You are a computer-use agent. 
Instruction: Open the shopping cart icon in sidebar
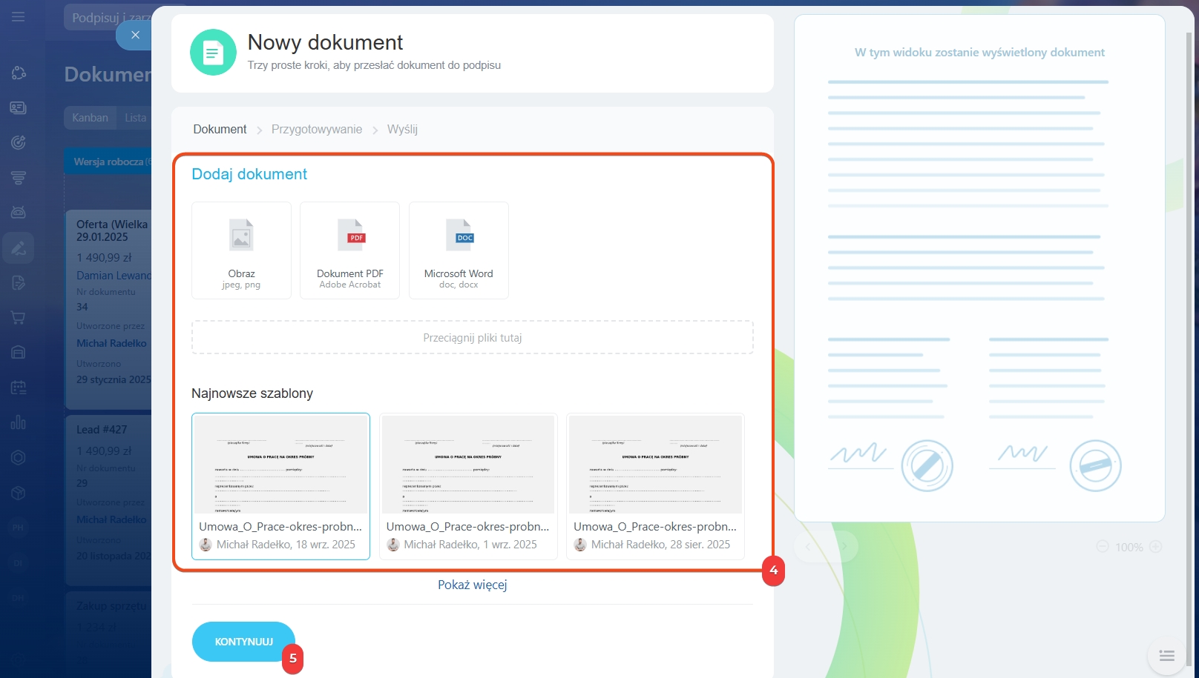[x=19, y=318]
